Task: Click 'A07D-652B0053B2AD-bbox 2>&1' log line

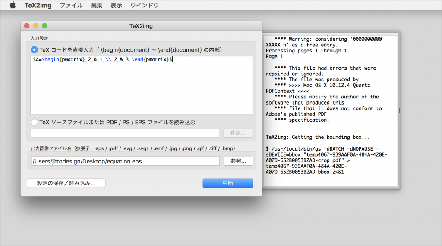Action: tap(305, 172)
